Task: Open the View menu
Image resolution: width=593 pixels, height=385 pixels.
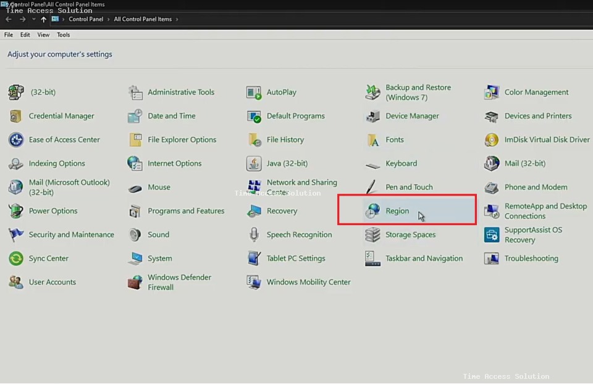Action: point(43,35)
